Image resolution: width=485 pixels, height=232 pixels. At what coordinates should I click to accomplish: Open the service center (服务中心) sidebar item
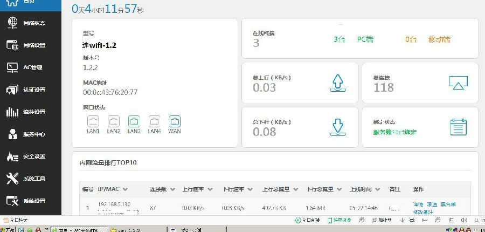pos(30,134)
